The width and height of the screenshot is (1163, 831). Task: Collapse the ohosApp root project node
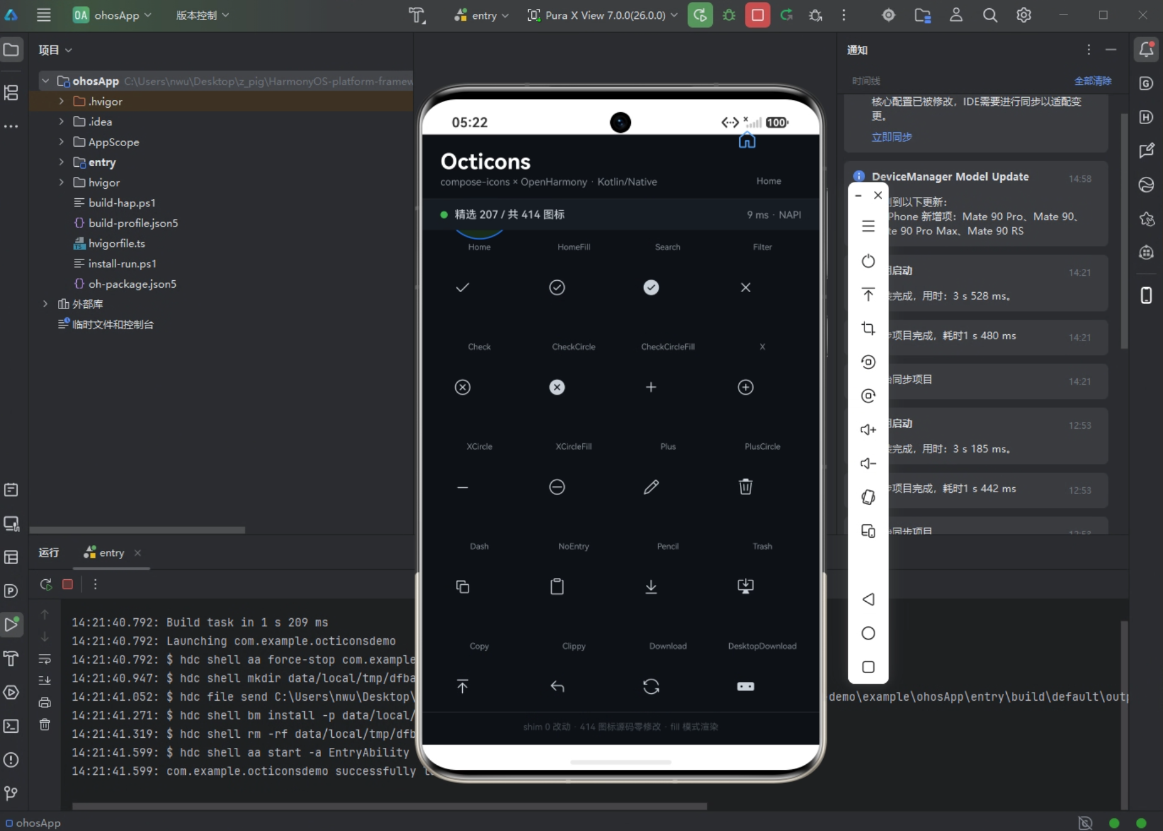[45, 81]
